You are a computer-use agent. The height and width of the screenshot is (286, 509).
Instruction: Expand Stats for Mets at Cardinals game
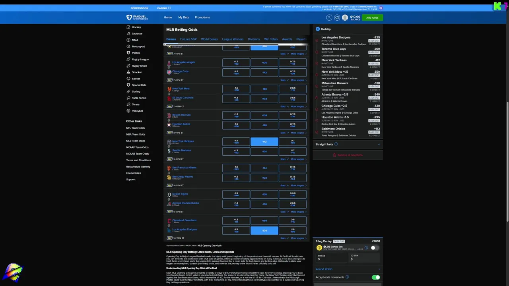click(284, 106)
